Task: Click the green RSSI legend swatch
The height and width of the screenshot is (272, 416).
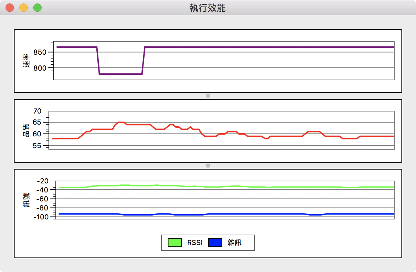Action: (175, 243)
